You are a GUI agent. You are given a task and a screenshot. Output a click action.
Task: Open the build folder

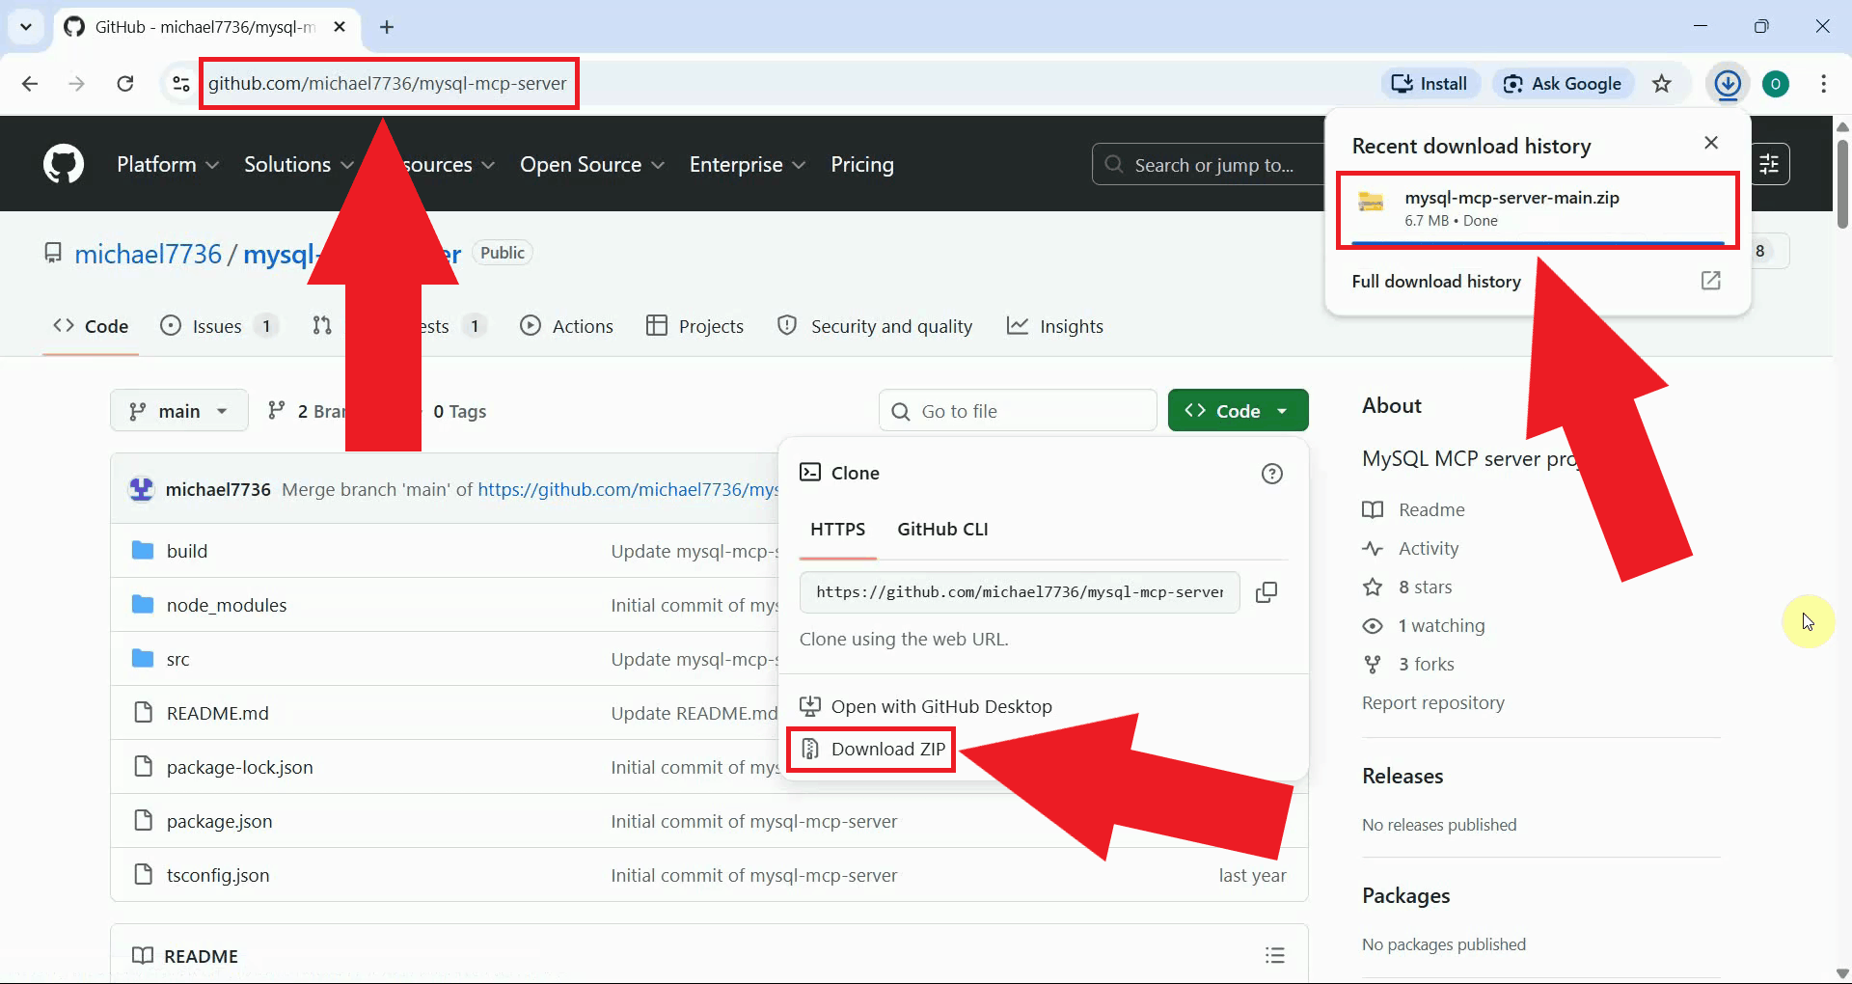187,551
